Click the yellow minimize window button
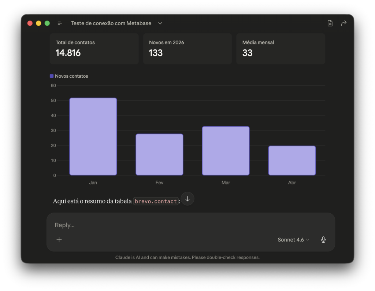 coord(38,23)
